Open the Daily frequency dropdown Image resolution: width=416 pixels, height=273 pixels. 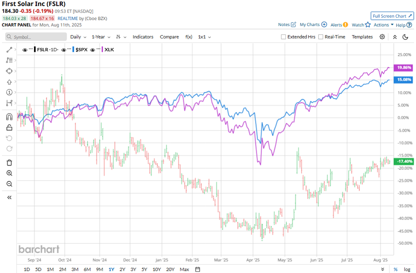tap(78, 37)
